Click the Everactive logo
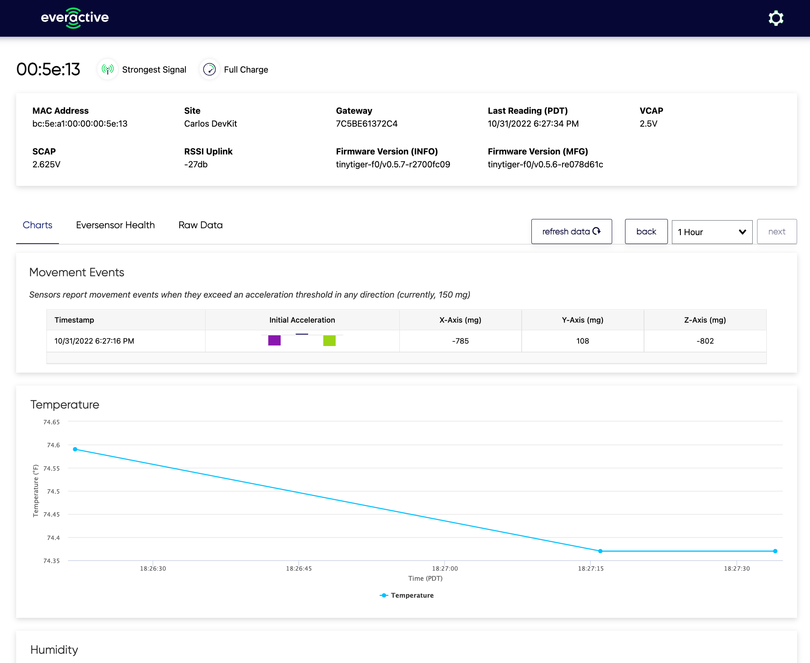The image size is (810, 663). pos(75,18)
